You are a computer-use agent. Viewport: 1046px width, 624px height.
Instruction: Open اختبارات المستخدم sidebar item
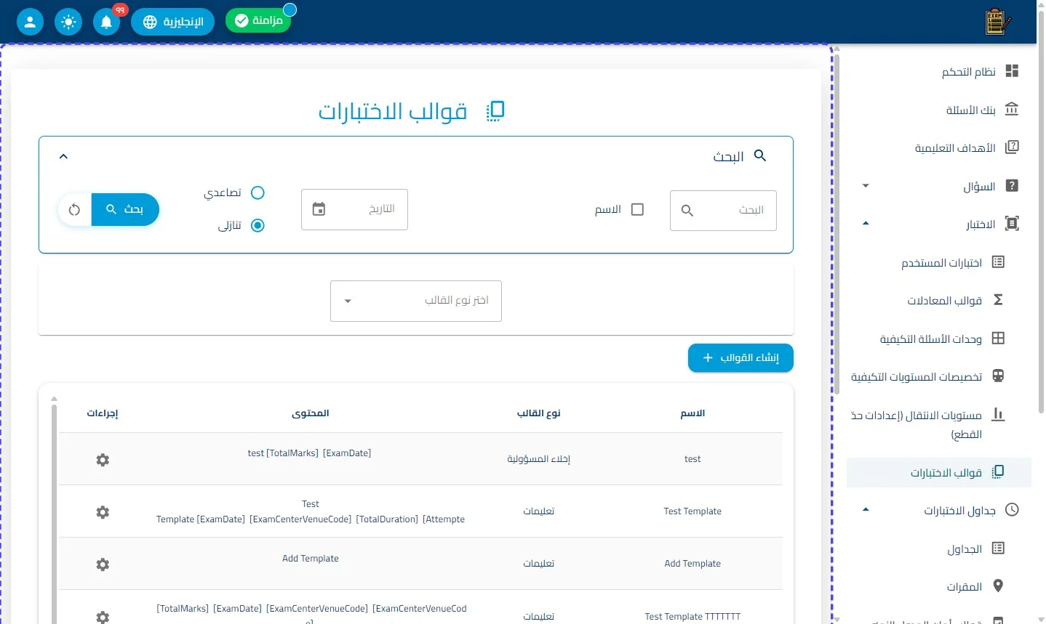pyautogui.click(x=939, y=262)
